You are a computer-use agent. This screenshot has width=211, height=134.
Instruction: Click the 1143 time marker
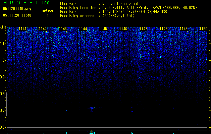point(63,29)
